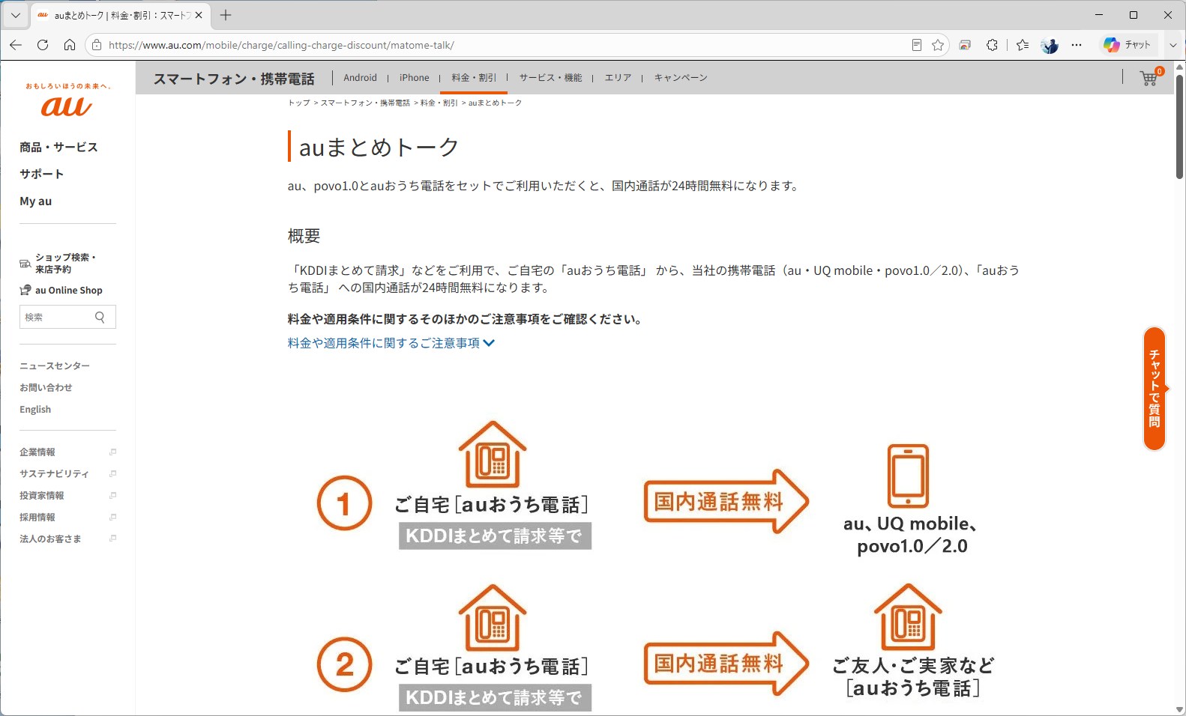Click the search magnifier icon in sidebar

(100, 317)
